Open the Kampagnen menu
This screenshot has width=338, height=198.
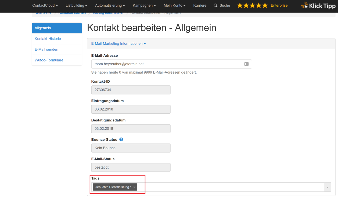pos(144,6)
